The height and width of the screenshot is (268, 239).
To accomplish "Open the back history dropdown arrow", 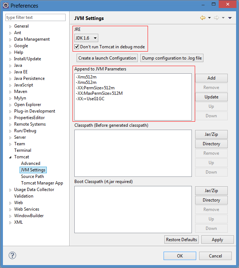I will coord(210,18).
